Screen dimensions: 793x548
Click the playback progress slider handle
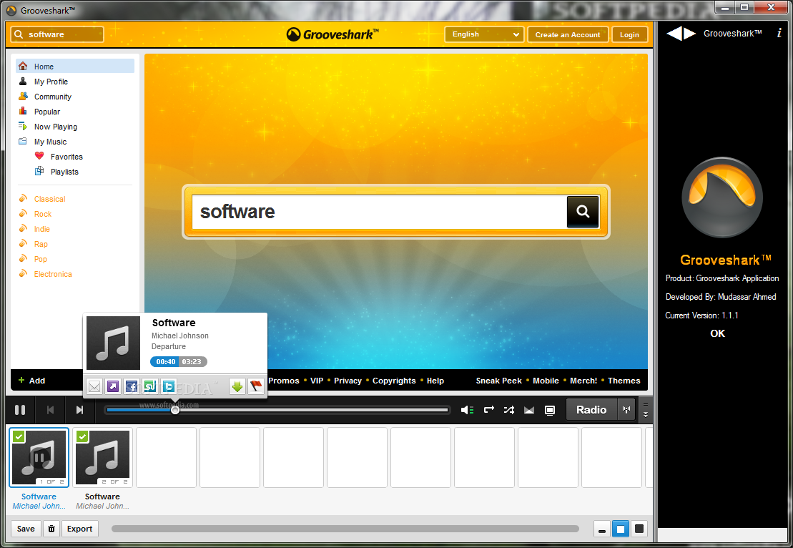tap(175, 410)
